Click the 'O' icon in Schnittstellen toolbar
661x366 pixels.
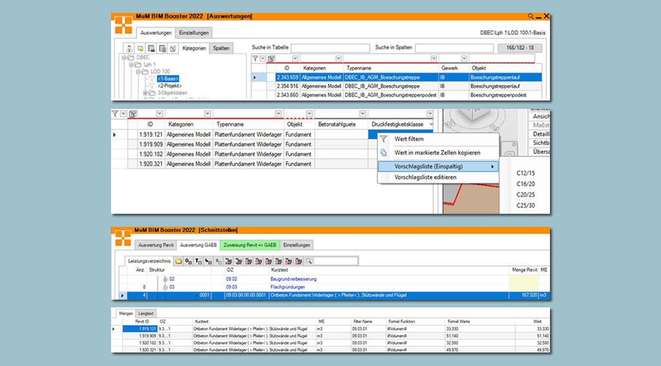(188, 261)
